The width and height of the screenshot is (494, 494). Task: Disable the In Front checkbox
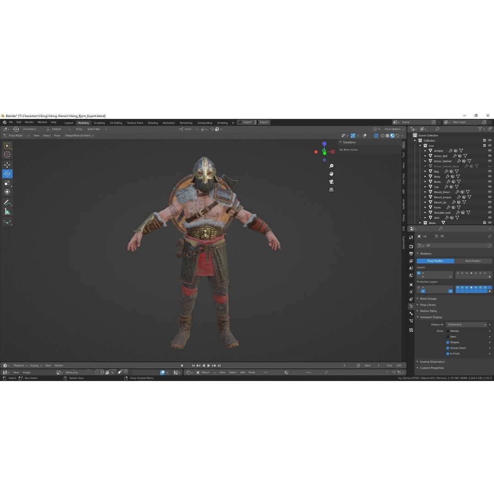point(448,354)
